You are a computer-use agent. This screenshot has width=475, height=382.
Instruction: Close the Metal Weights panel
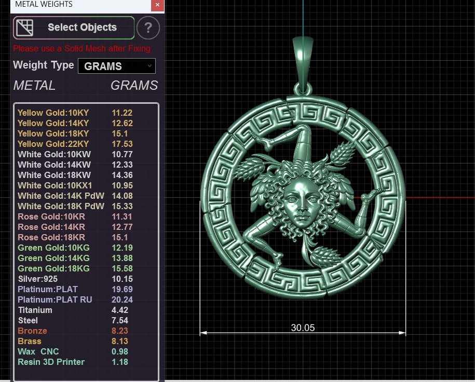(x=157, y=5)
